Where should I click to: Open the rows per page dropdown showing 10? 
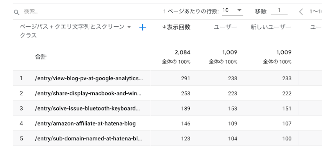(233, 11)
